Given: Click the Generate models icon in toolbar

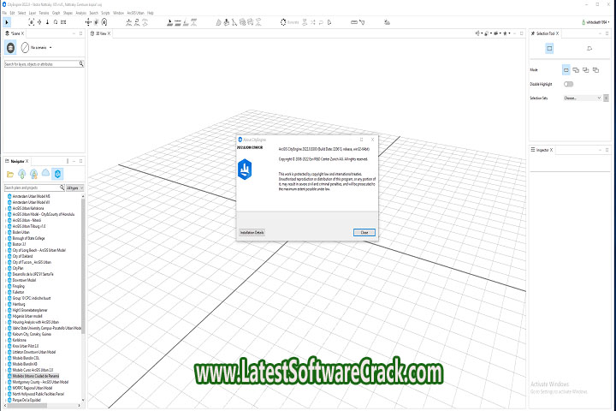Looking at the screenshot, I should [x=283, y=22].
